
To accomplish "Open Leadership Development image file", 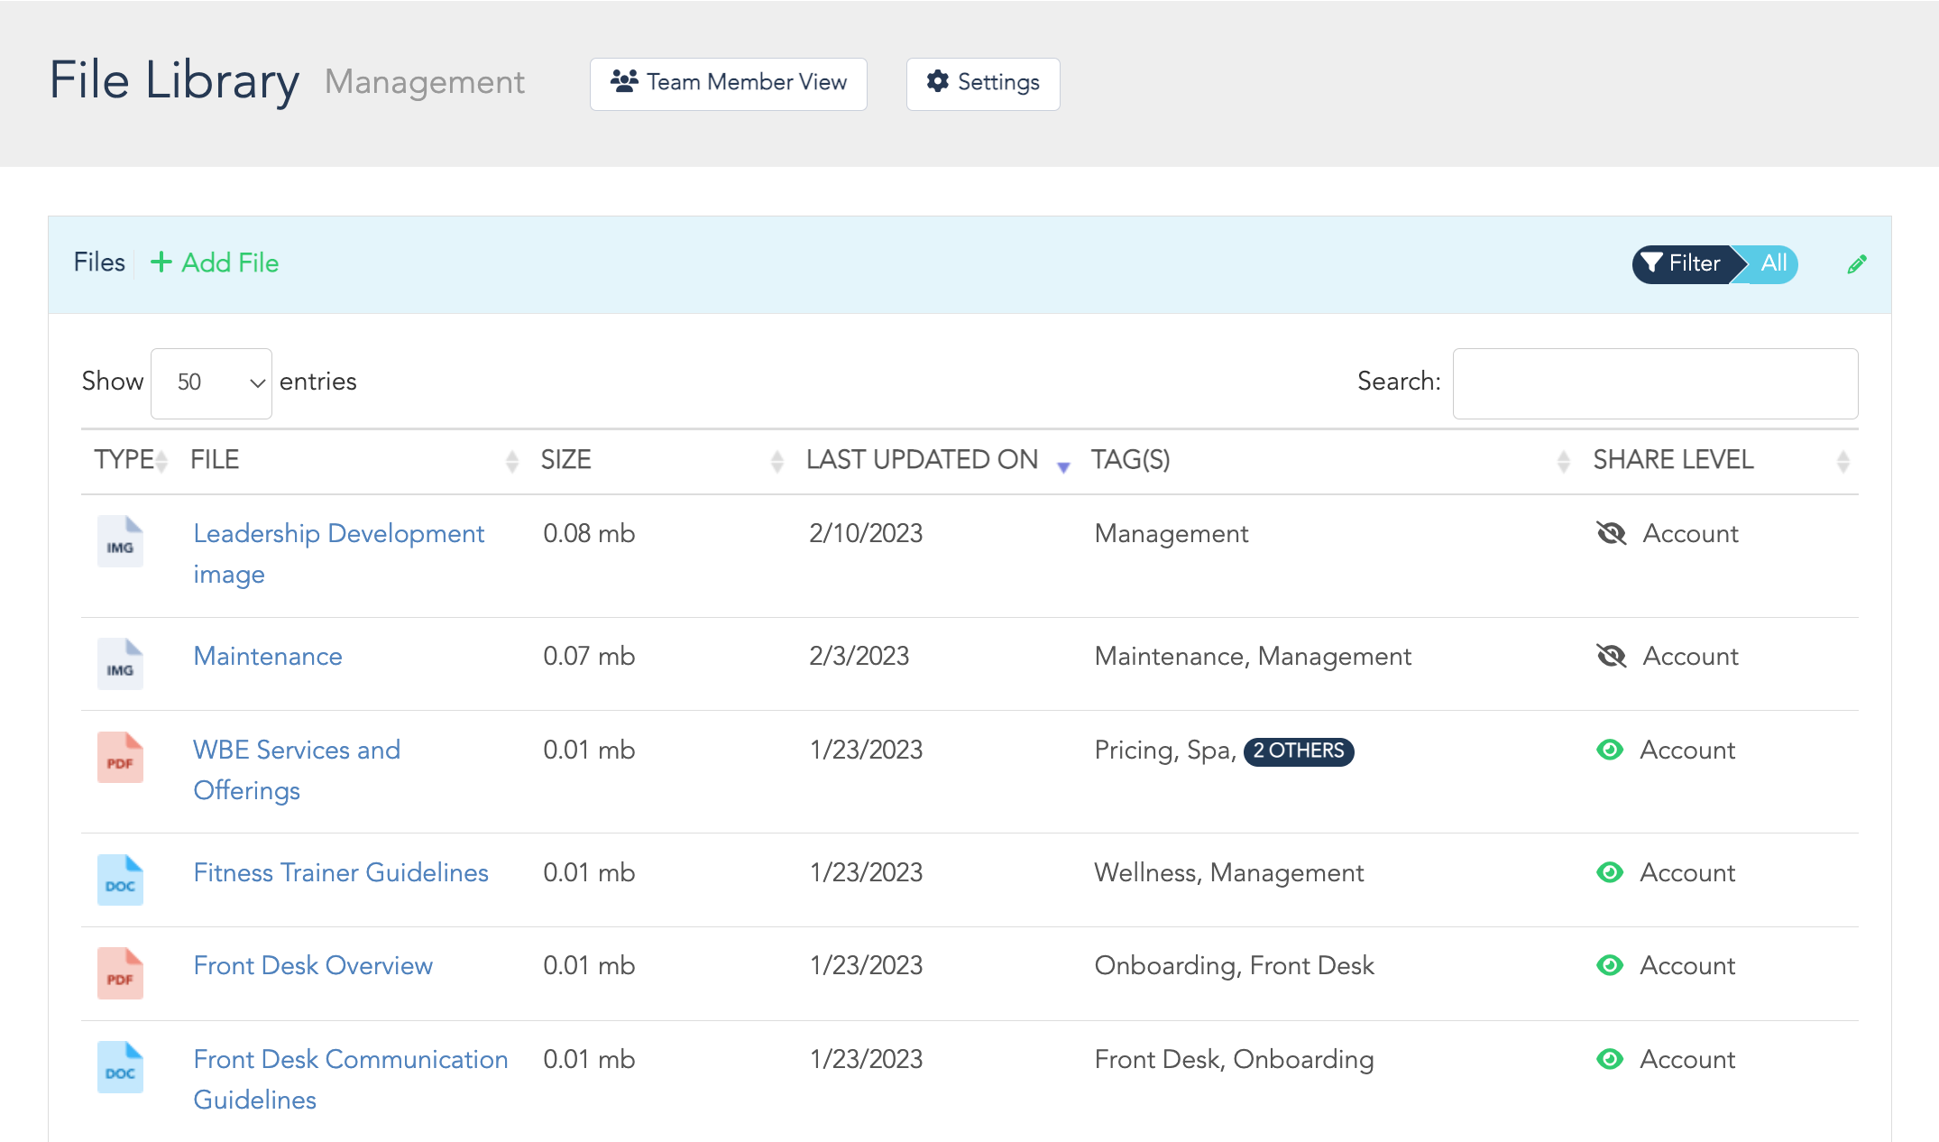I will pos(339,553).
